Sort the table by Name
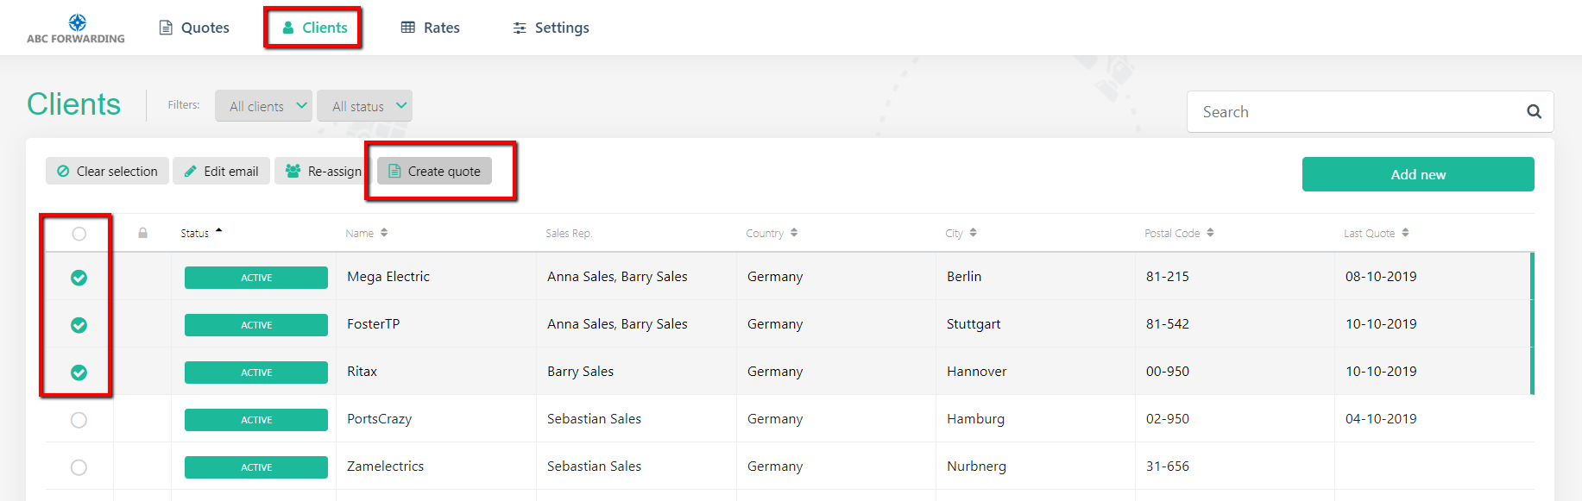This screenshot has width=1582, height=501. [367, 233]
